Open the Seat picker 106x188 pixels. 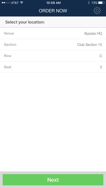click(x=53, y=67)
